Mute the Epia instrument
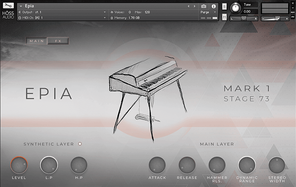The width and height of the screenshot is (296, 187). click(x=224, y=17)
